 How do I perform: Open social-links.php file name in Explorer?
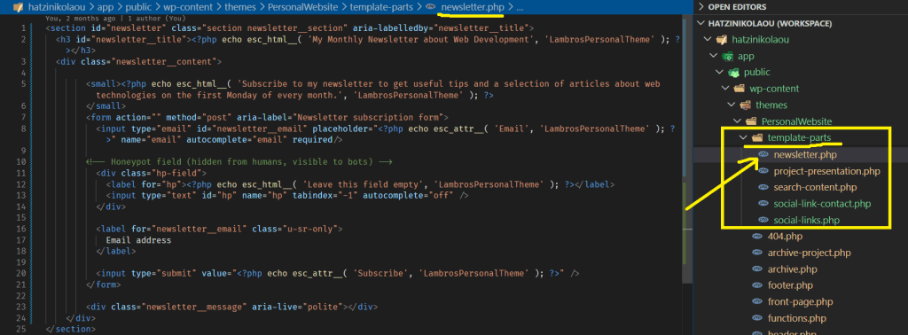807,220
